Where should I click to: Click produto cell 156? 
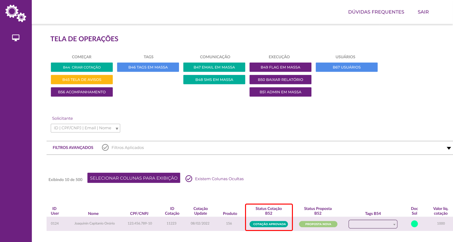[229, 223]
